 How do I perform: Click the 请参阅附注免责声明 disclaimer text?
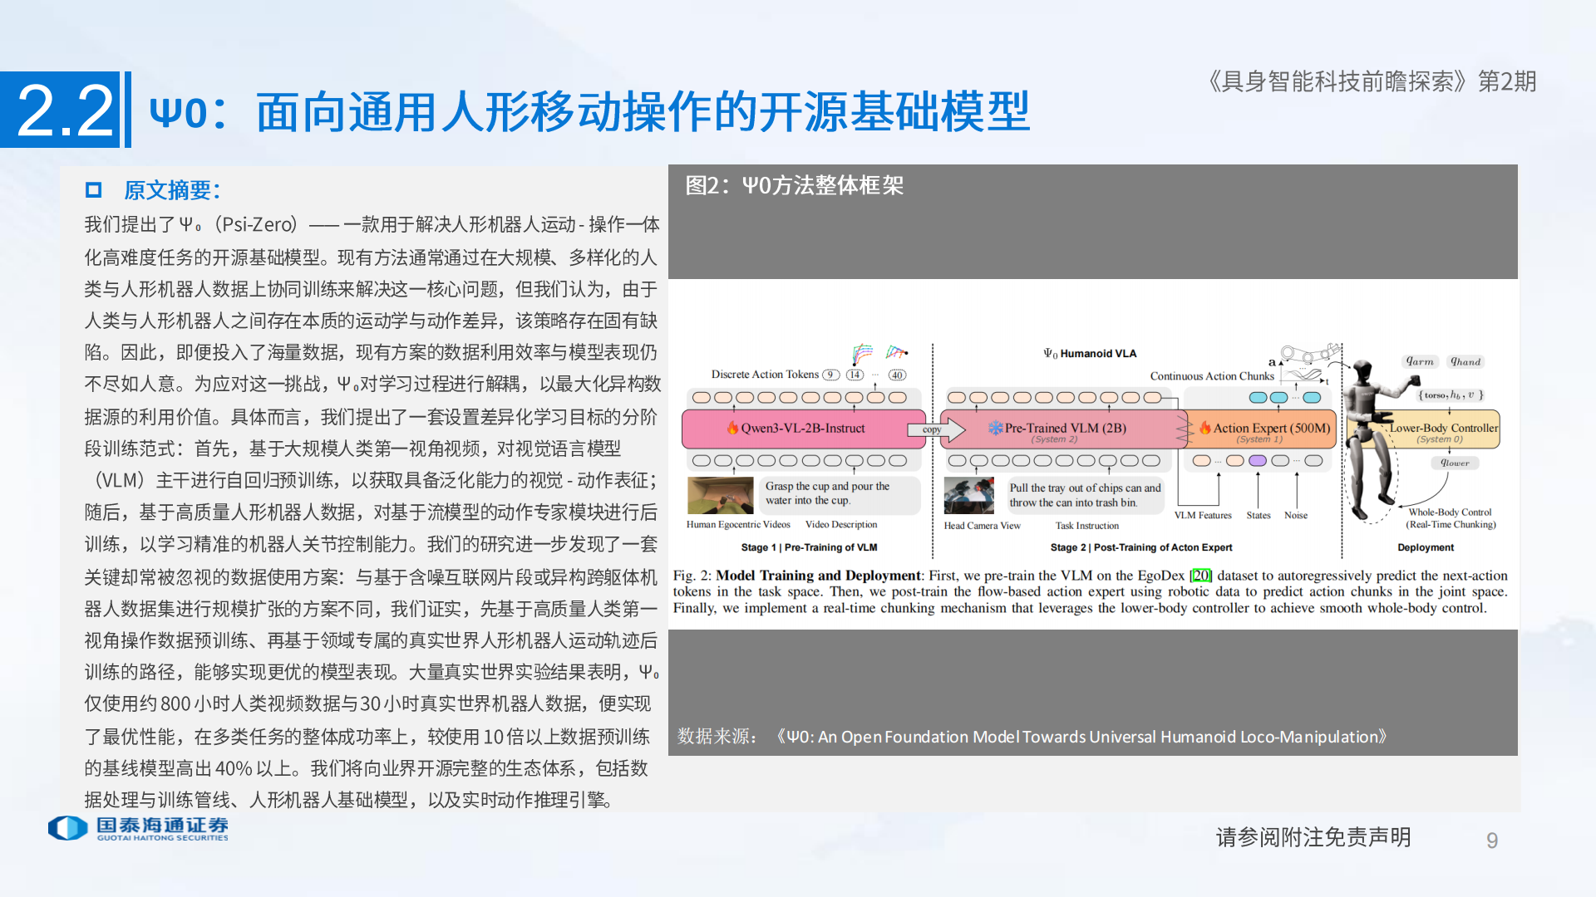click(x=1313, y=837)
